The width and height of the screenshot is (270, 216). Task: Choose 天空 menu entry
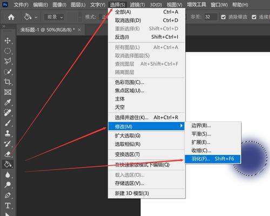click(x=147, y=107)
